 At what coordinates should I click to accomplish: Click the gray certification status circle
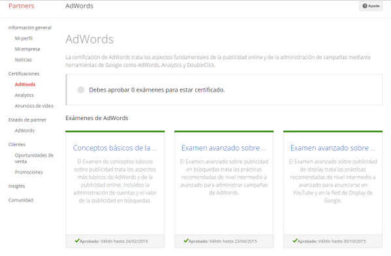(81, 90)
